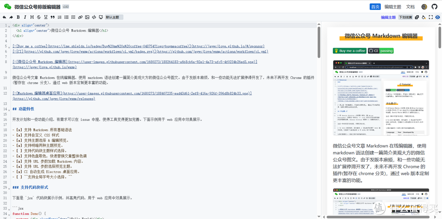The width and height of the screenshot is (442, 219).
Task: Copy the formatted content with the copy icon
Action: click(417, 17)
